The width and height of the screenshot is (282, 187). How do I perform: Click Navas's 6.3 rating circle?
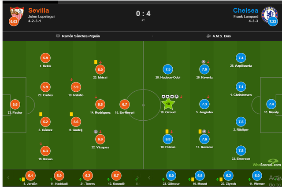click(45, 151)
